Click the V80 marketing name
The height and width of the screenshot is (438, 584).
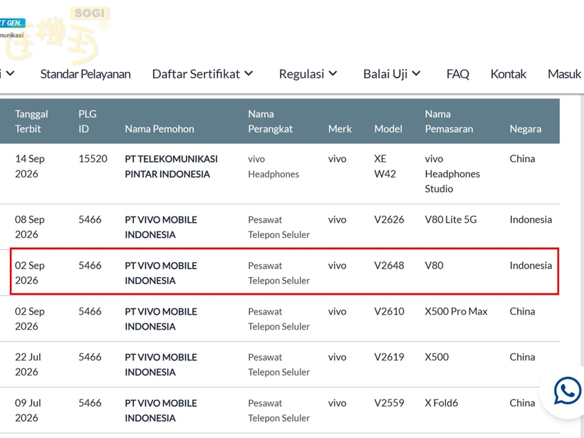pos(434,265)
